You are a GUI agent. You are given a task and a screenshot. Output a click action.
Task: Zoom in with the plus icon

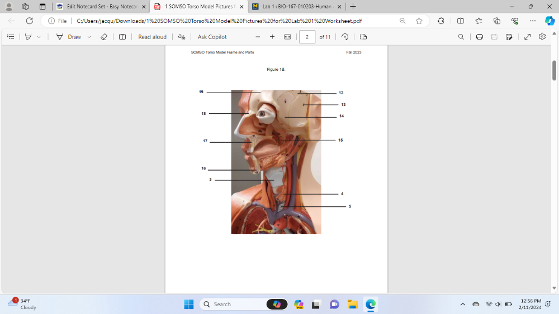click(x=272, y=37)
